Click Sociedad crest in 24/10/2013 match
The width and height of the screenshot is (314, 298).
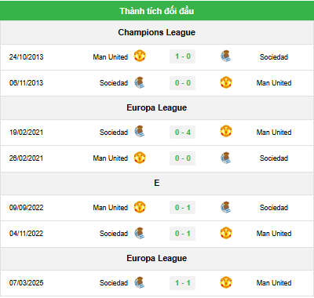[x=226, y=56]
